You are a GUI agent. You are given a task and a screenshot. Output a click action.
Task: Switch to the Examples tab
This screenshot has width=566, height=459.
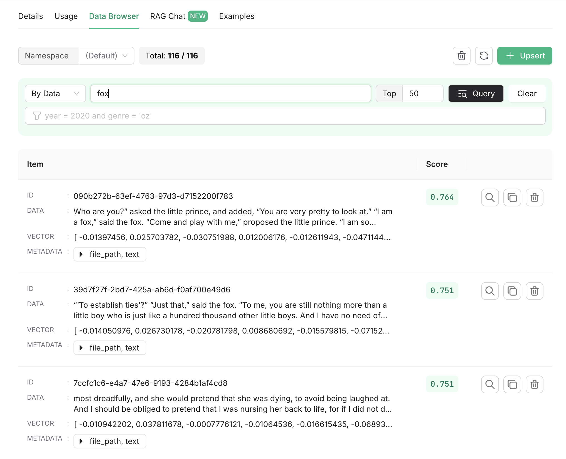[x=237, y=16]
